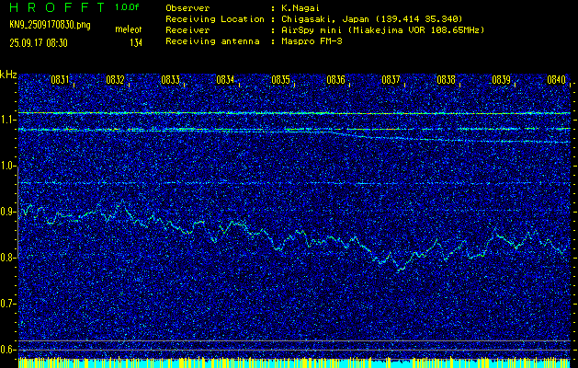This screenshot has height=368, width=578.
Task: Click the 'Receiving Location' label
Action: 215,18
